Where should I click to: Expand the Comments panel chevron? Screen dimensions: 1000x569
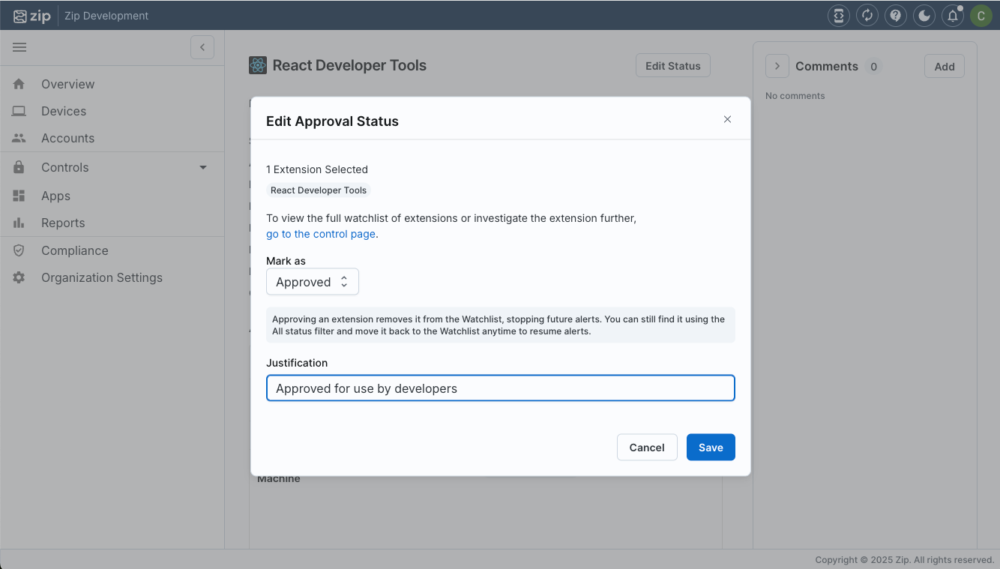(x=777, y=66)
